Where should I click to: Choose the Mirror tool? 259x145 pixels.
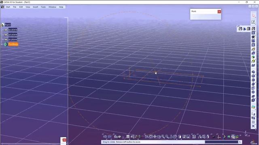[x=253, y=118]
